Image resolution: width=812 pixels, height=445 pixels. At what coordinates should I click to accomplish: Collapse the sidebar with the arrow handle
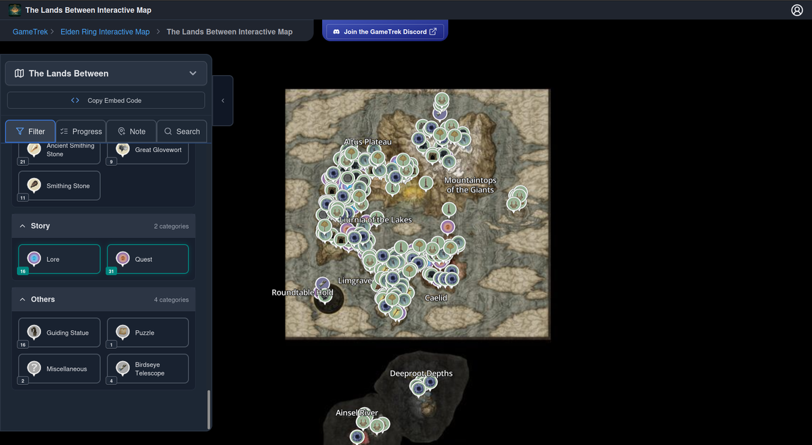click(223, 101)
